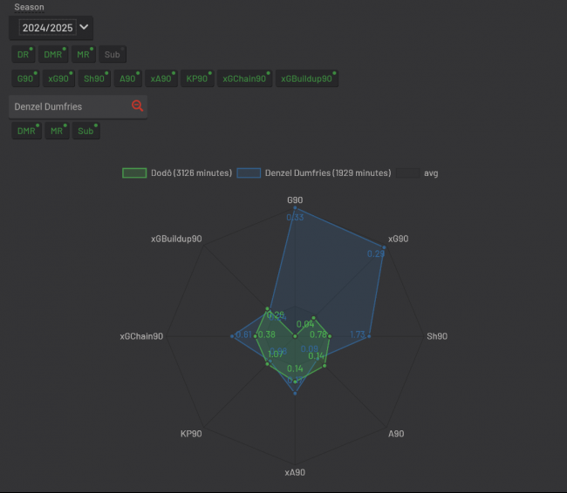Toggle the upper MR position filter

click(x=84, y=54)
